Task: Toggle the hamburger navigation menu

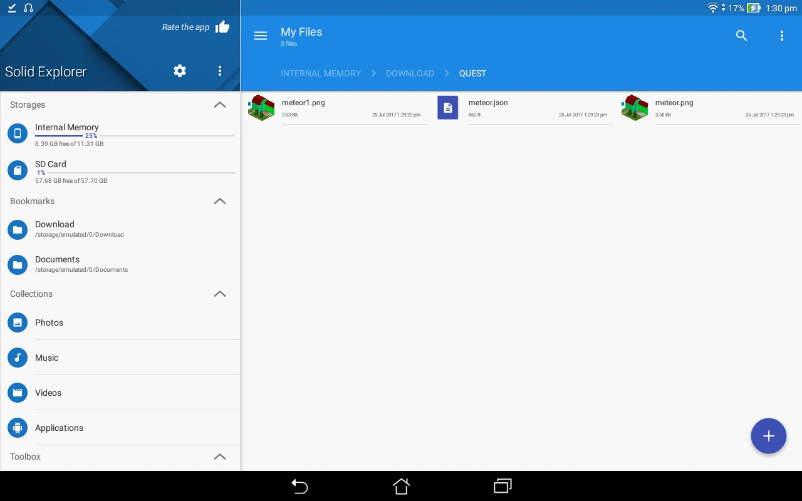Action: point(261,36)
